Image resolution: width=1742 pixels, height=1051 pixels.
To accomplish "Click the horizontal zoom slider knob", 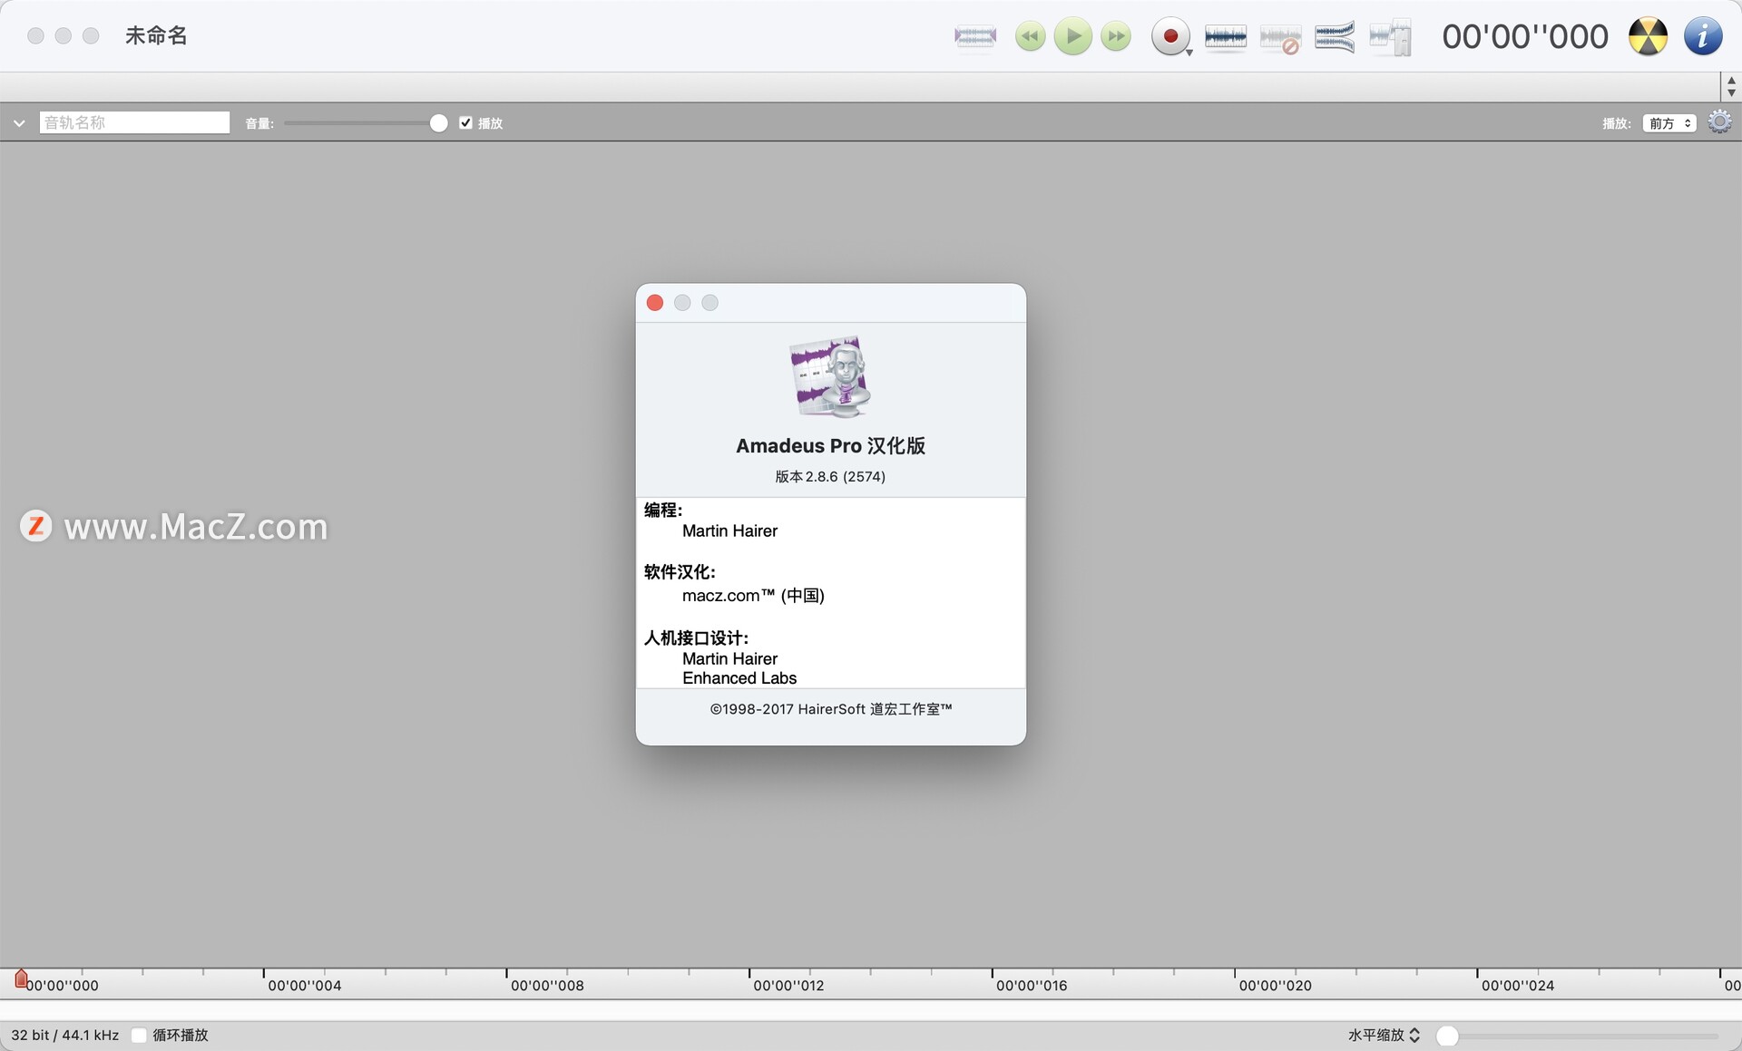I will (1447, 1036).
